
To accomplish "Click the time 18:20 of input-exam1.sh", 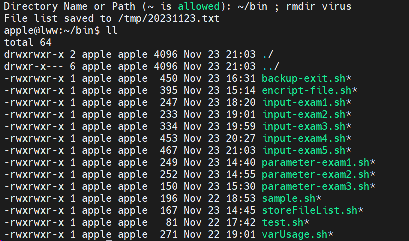I will coord(241,102).
